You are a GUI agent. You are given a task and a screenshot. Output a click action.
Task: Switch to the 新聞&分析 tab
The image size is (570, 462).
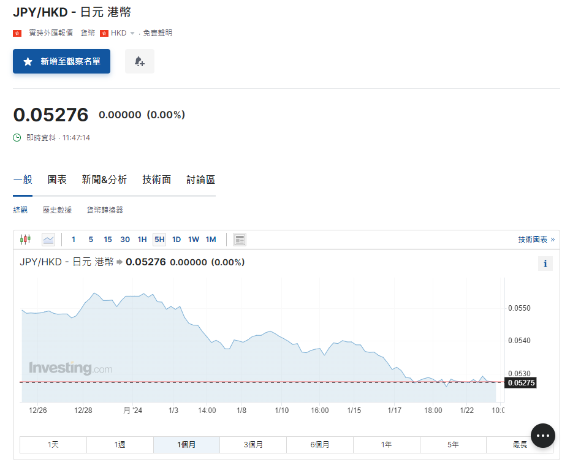(x=104, y=180)
